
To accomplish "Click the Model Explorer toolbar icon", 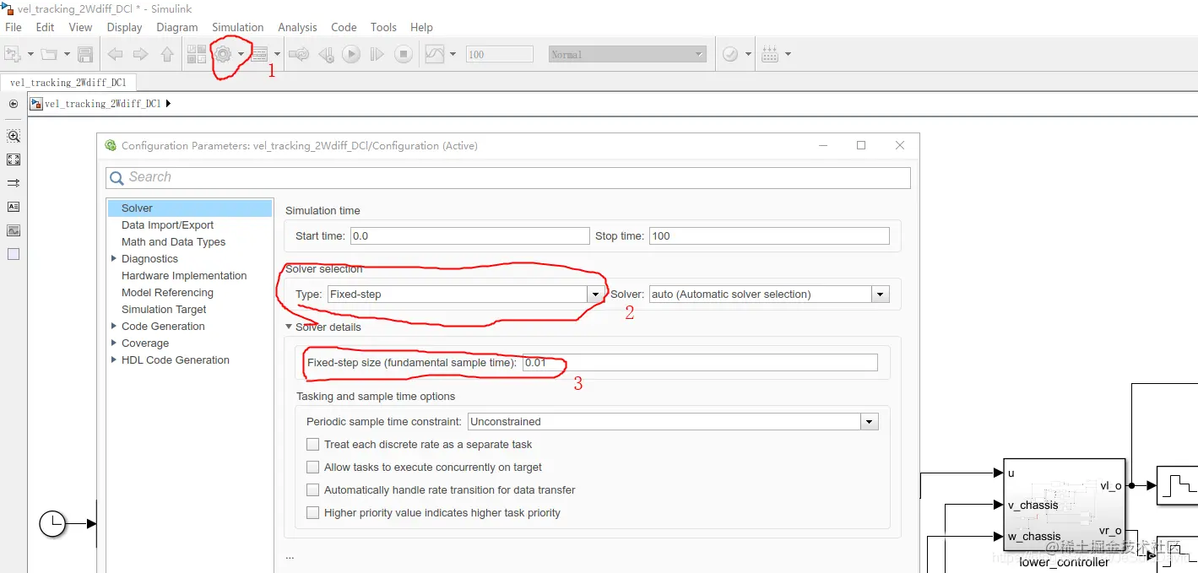I will point(260,55).
